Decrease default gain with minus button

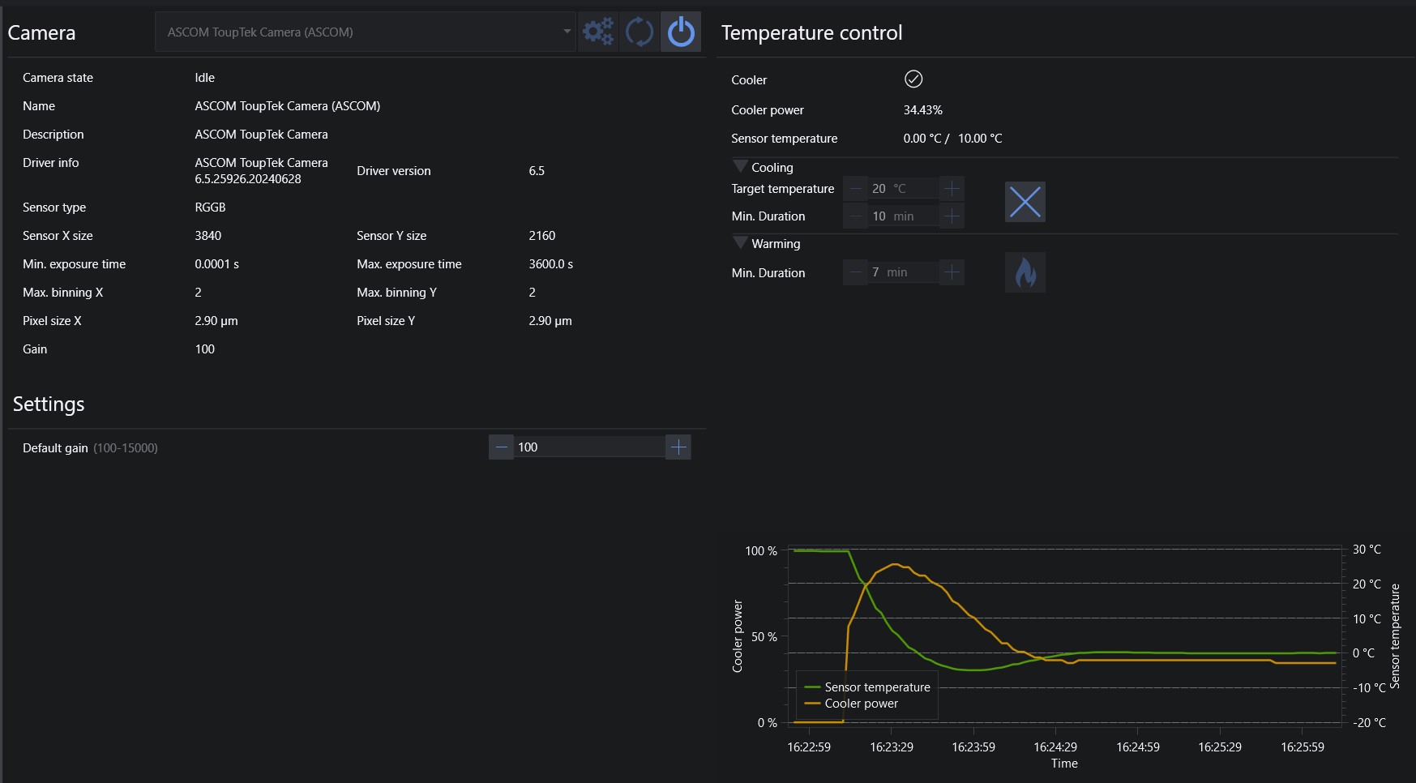coord(501,447)
